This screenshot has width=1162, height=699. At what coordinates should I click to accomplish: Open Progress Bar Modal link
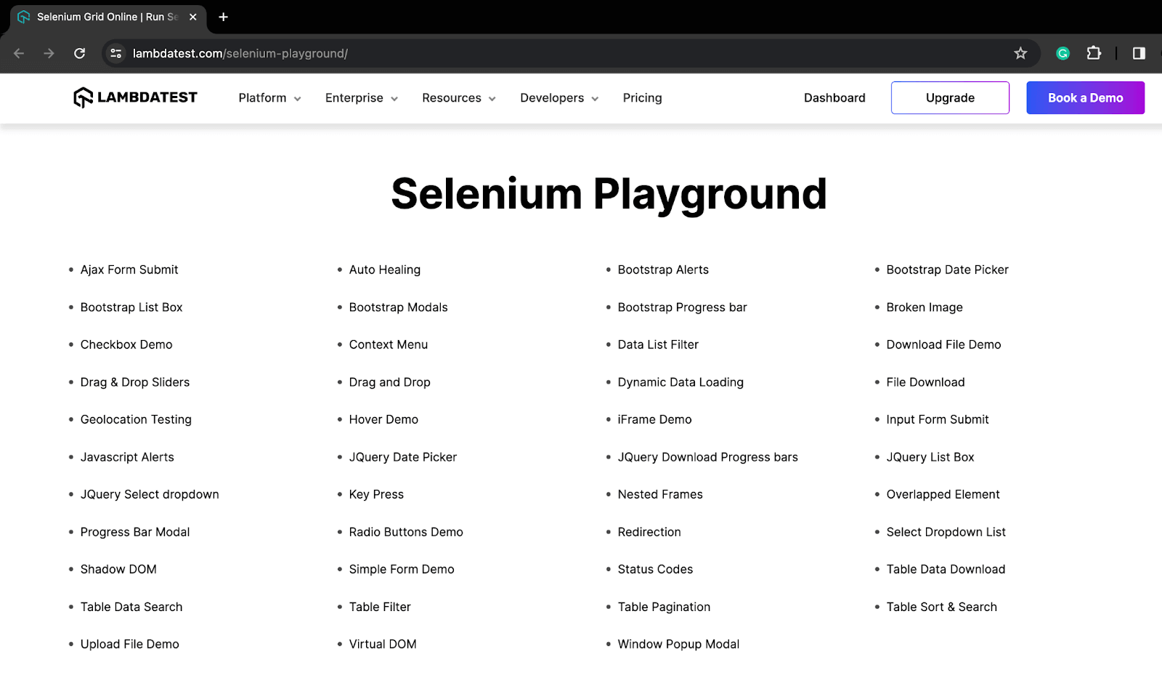point(135,532)
